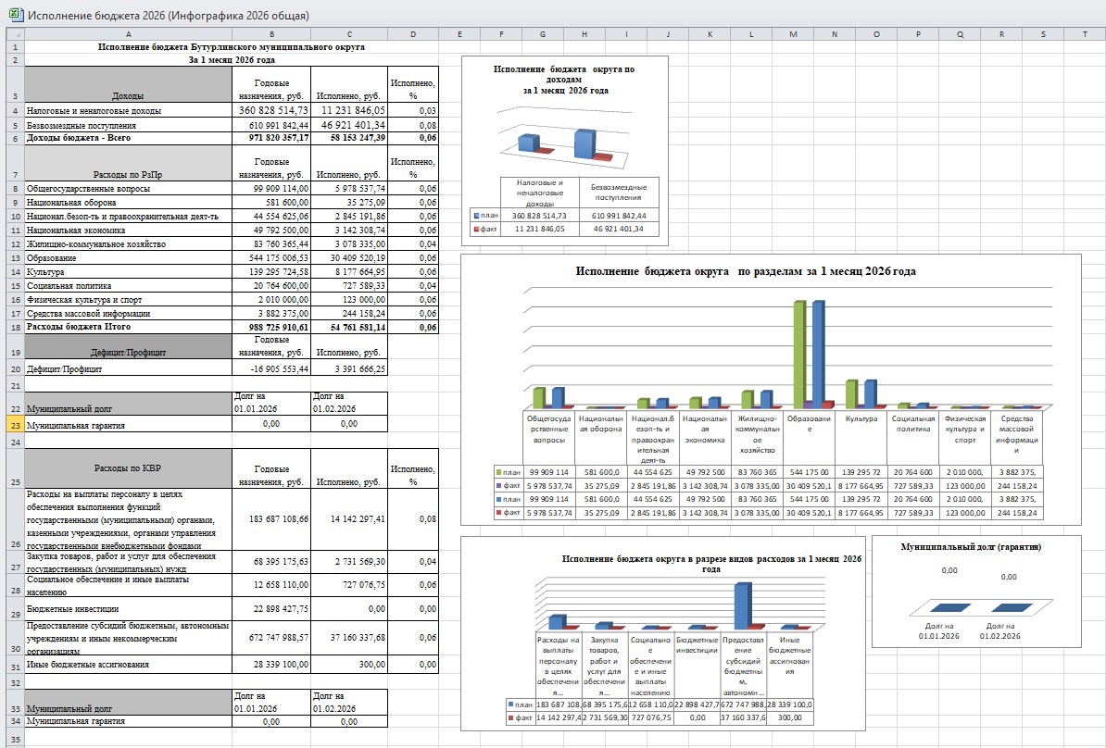
Task: Click the Excel workbook icon in title bar
Action: point(15,14)
